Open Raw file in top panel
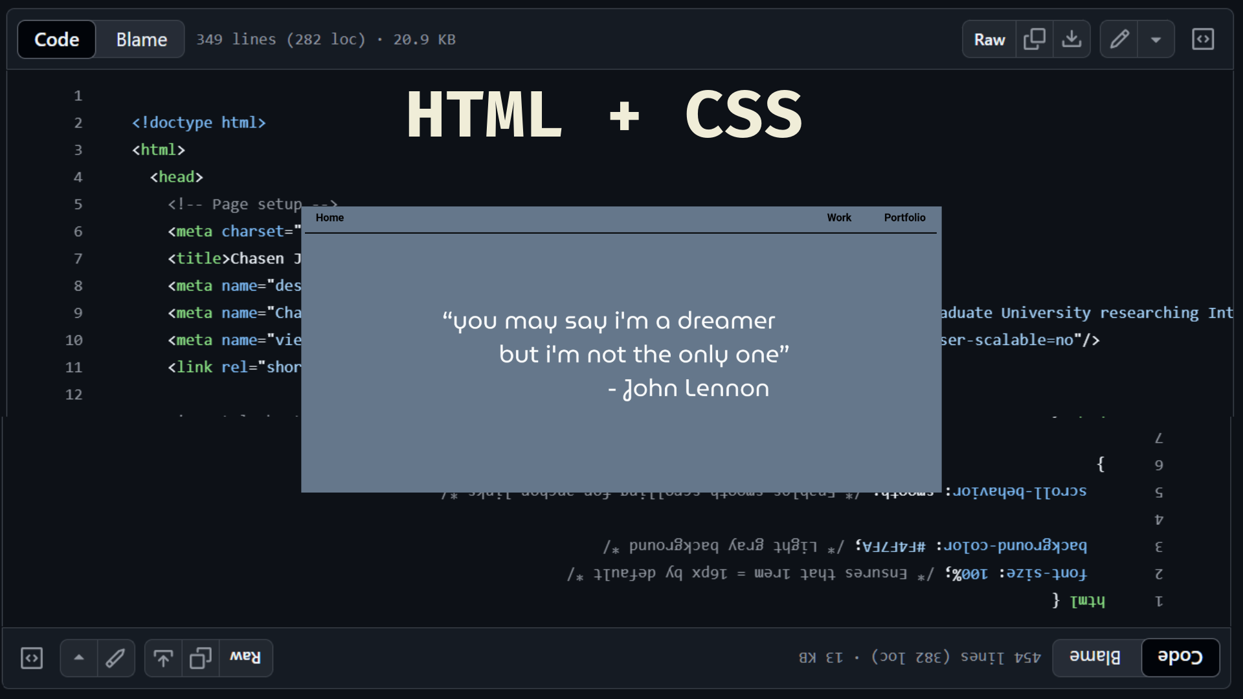The image size is (1243, 699). pos(989,39)
